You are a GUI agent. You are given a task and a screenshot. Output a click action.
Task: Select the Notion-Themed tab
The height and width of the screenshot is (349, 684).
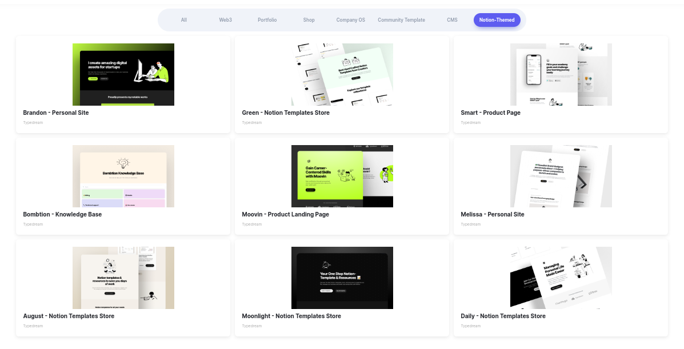497,20
